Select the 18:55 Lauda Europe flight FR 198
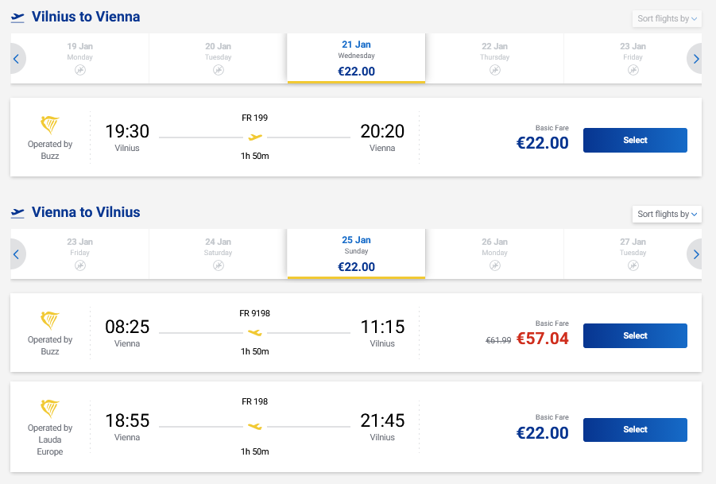716x484 pixels. [635, 429]
